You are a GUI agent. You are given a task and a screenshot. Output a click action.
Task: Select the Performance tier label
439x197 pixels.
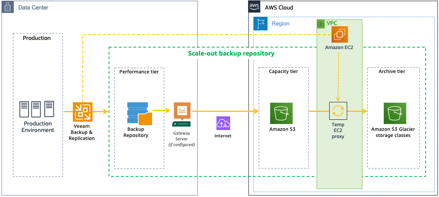139,71
